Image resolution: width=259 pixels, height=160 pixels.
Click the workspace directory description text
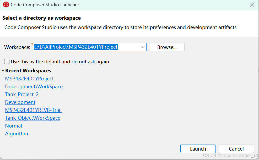click(x=121, y=27)
